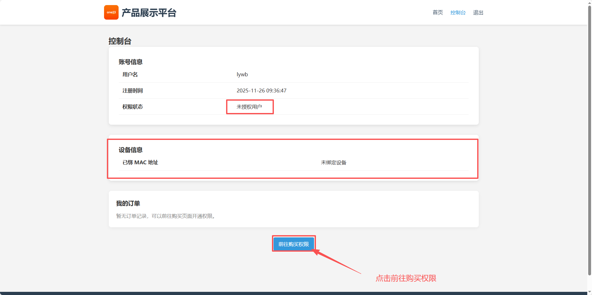Click the 未绑定设备 device status text

click(x=334, y=163)
